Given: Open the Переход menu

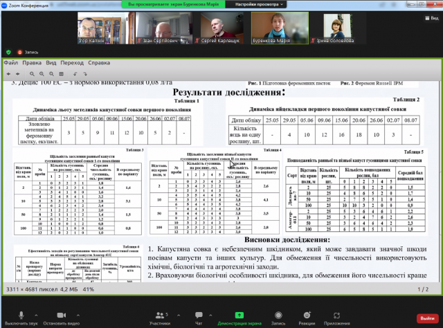Looking at the screenshot, I should (72, 63).
